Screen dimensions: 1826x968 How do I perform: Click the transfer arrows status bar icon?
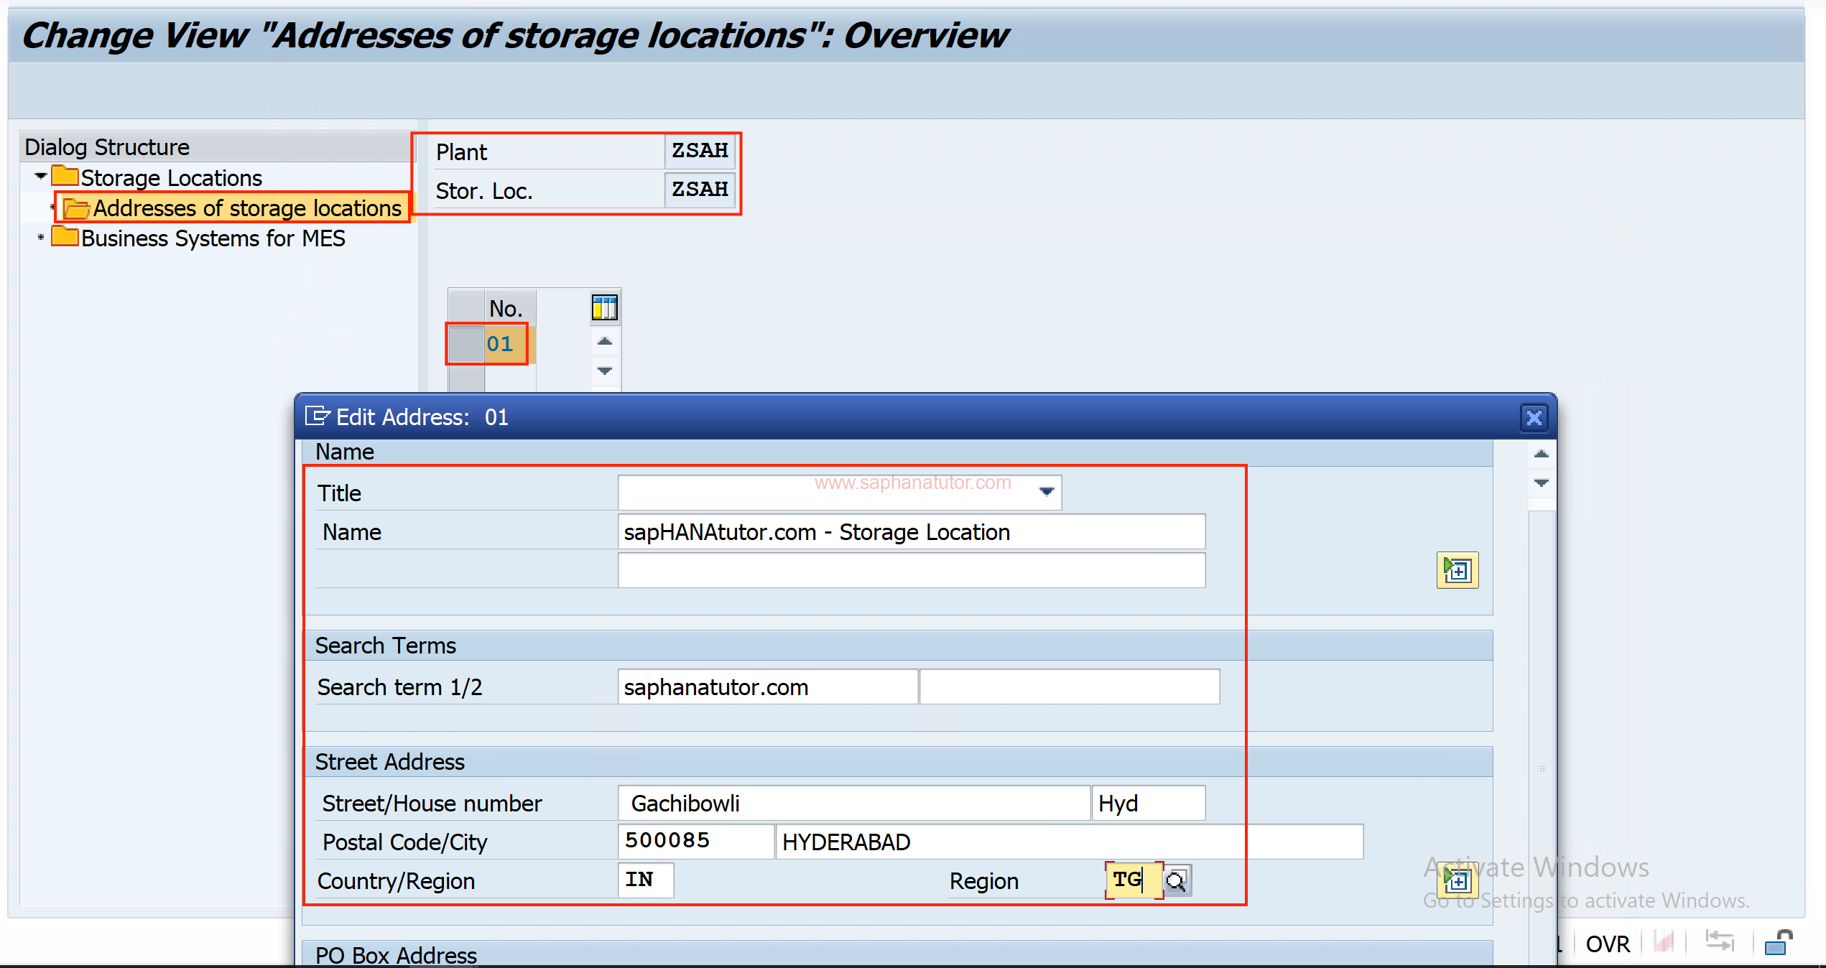(x=1720, y=941)
